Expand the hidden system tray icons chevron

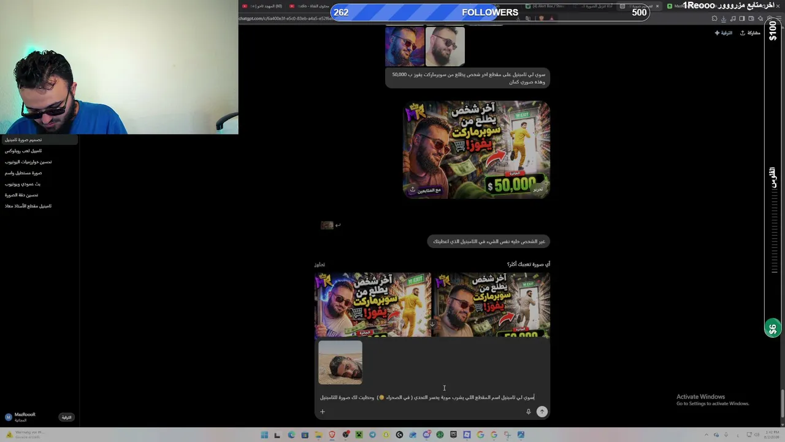tap(706, 435)
